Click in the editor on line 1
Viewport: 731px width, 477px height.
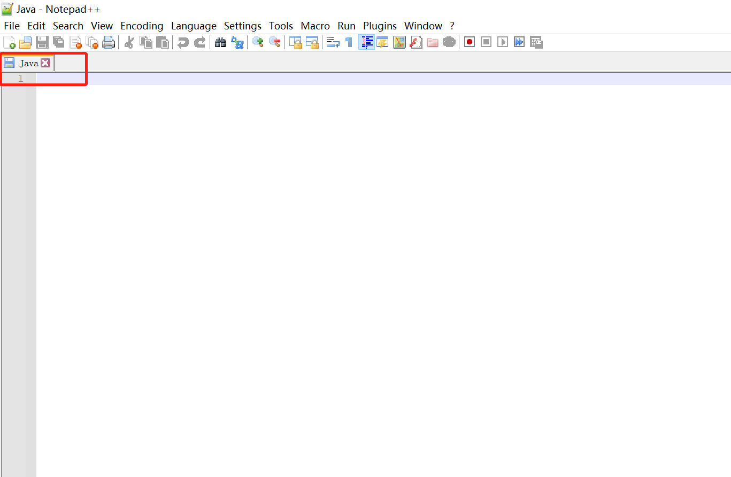[383, 79]
